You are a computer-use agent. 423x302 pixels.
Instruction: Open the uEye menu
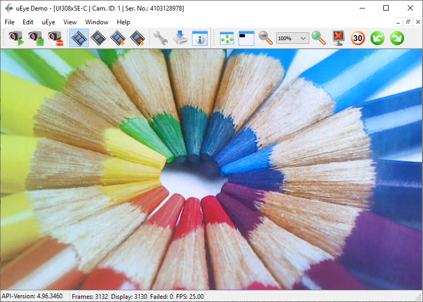point(49,22)
